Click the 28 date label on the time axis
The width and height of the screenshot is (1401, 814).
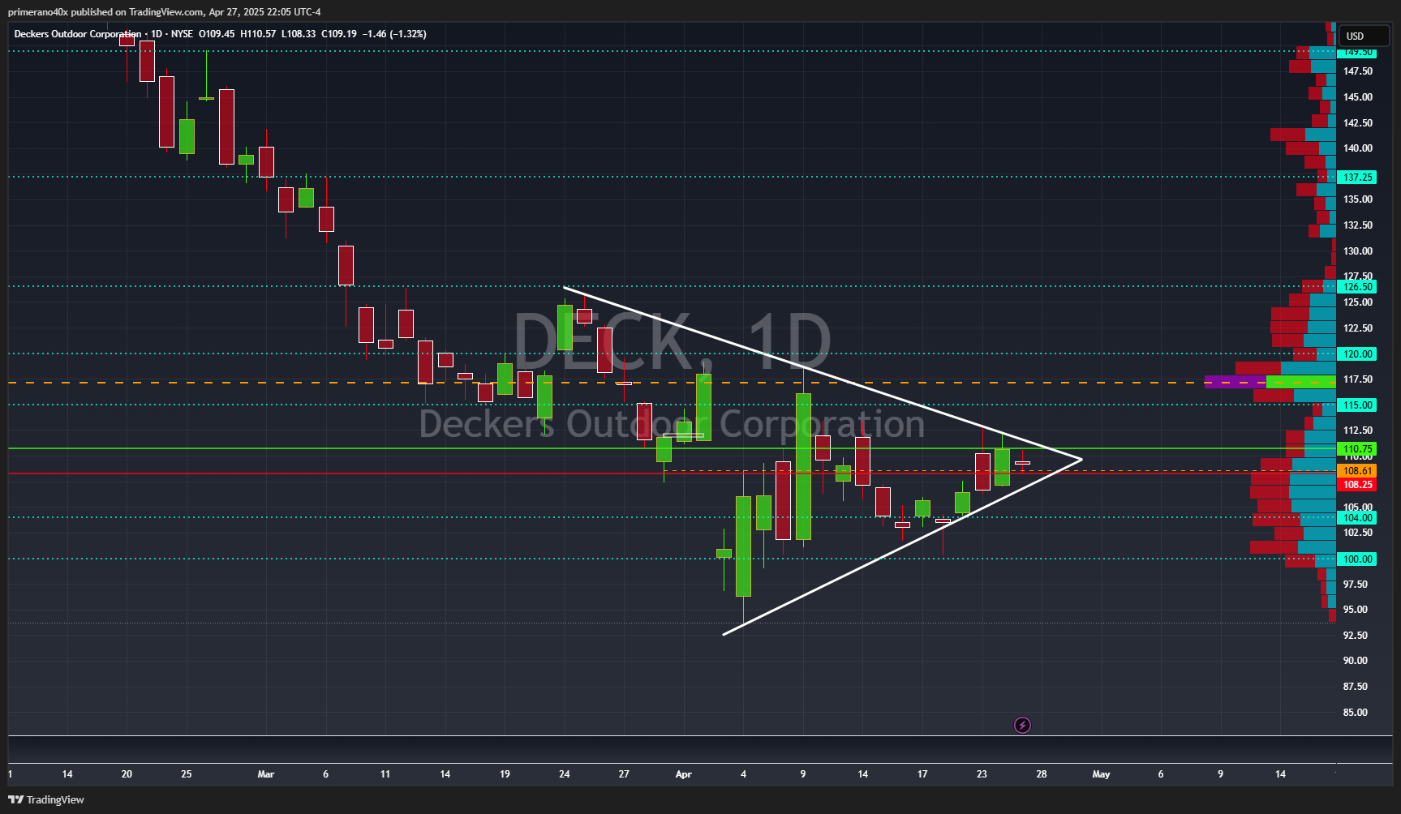point(1042,774)
